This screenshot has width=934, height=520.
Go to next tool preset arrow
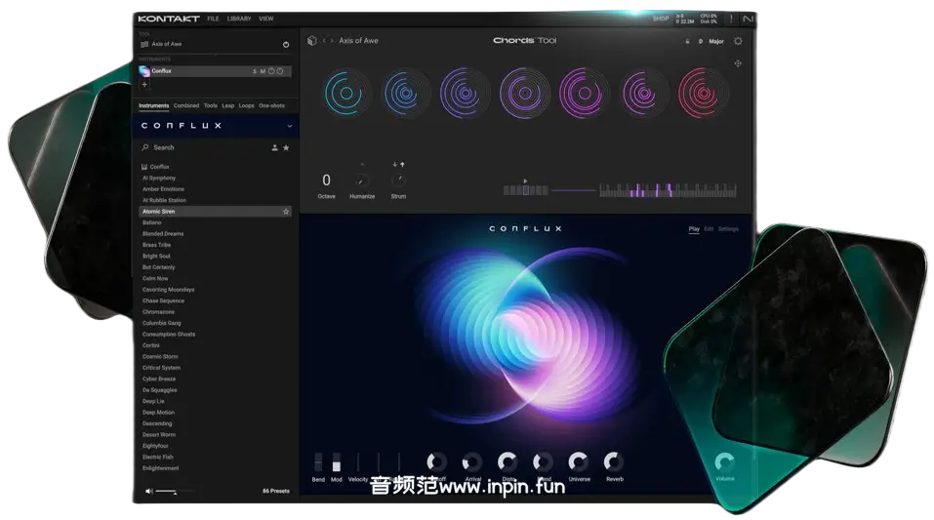click(332, 41)
